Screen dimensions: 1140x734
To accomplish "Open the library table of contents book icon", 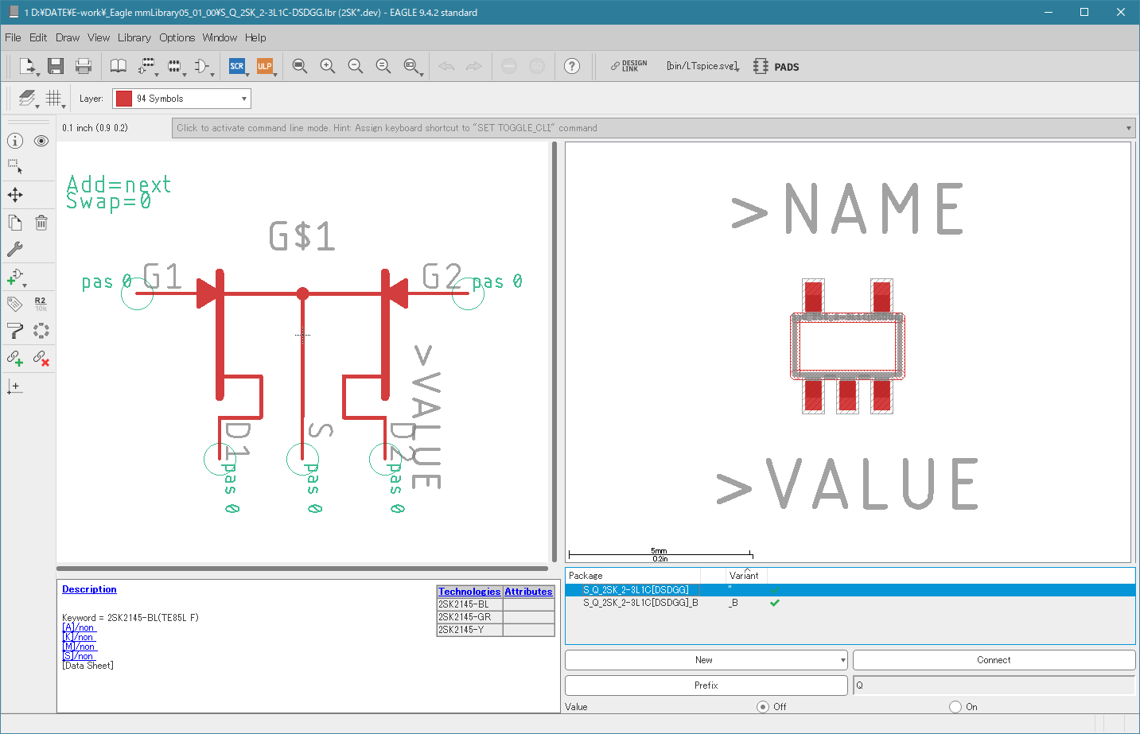I will (x=118, y=66).
